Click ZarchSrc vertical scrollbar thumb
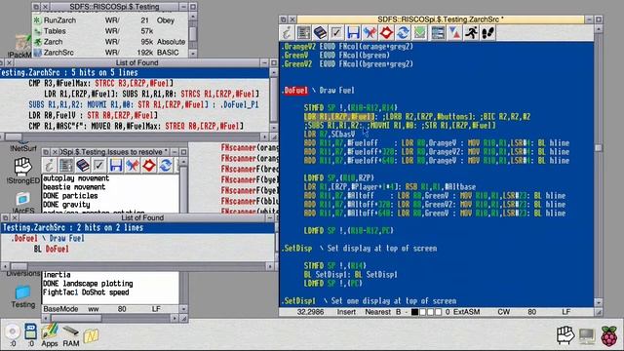This screenshot has width=624, height=351. tap(598, 147)
